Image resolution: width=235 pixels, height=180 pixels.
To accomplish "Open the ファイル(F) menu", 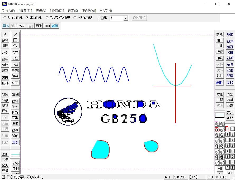I will click(x=8, y=11).
